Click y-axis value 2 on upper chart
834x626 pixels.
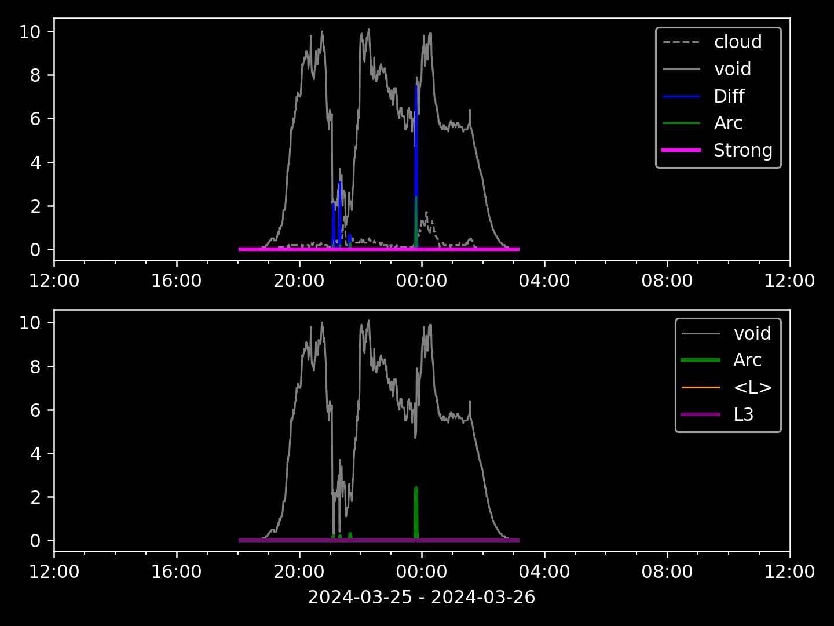(36, 206)
